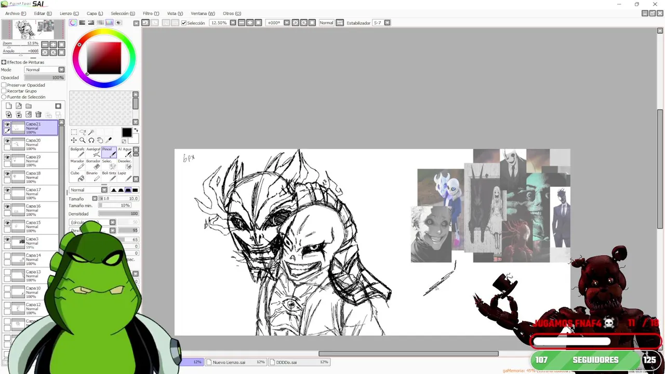Flip the canvas view horizontally
The image size is (665, 374).
[x=339, y=23]
